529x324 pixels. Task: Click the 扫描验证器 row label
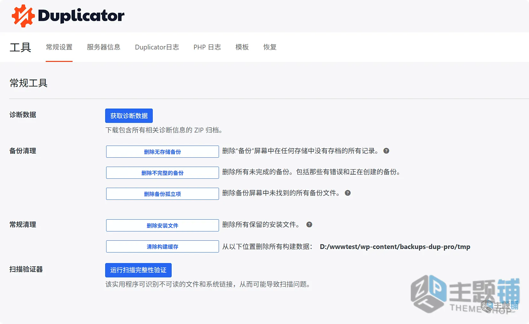pyautogui.click(x=26, y=269)
